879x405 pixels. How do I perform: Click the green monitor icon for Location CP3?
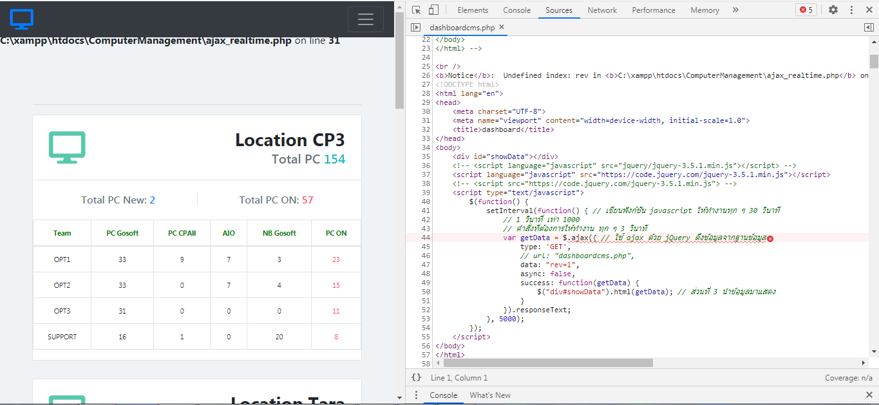[67, 147]
